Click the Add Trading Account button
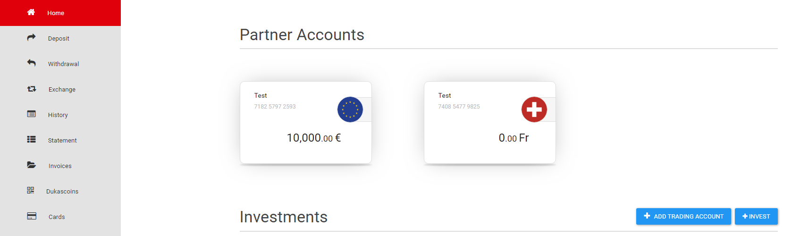 (x=683, y=216)
